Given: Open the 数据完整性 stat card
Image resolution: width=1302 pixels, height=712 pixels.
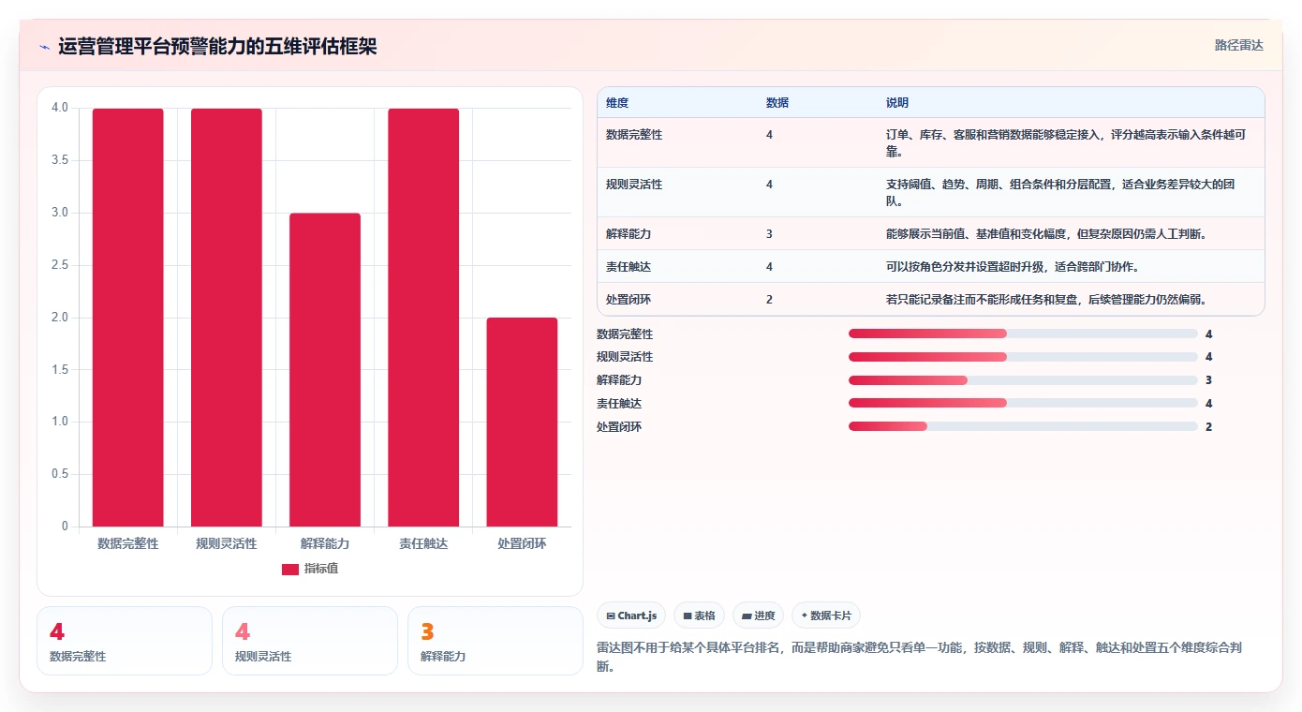Looking at the screenshot, I should pyautogui.click(x=125, y=641).
